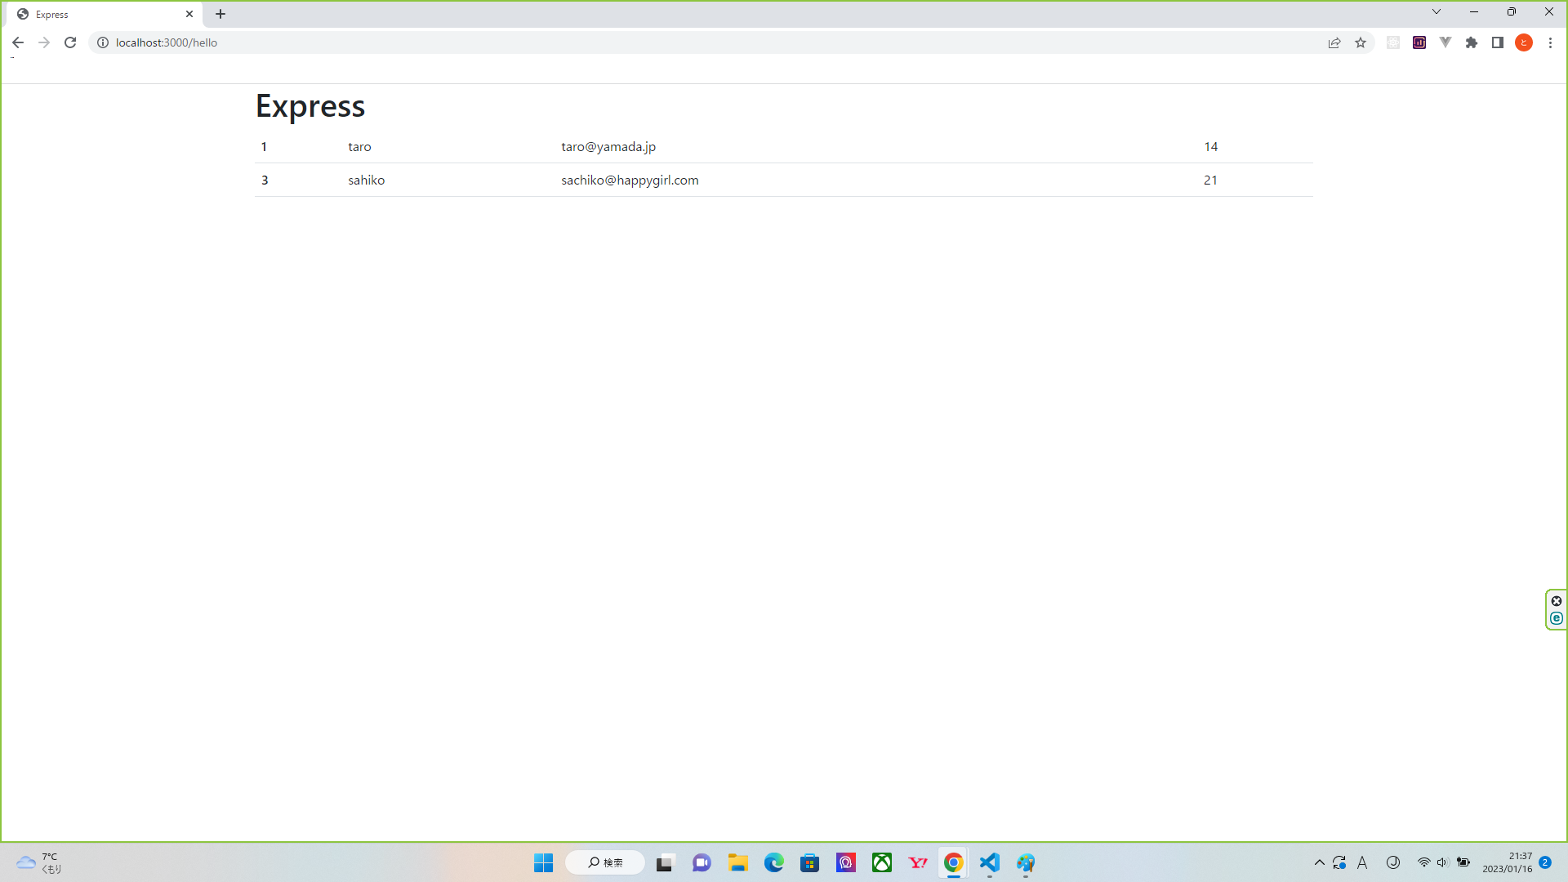Viewport: 1568px width, 882px height.
Task: Click the taskbar search box
Action: coord(605,862)
